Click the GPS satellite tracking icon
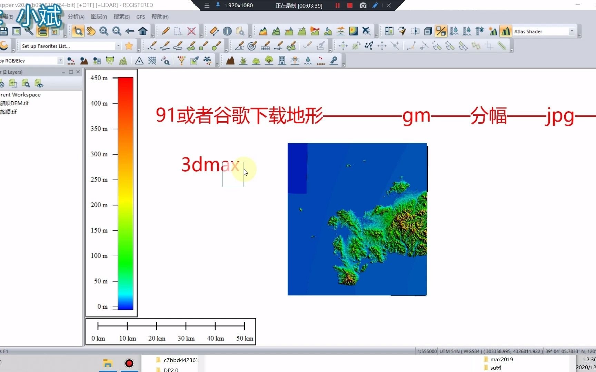The height and width of the screenshot is (372, 596). click(x=367, y=31)
